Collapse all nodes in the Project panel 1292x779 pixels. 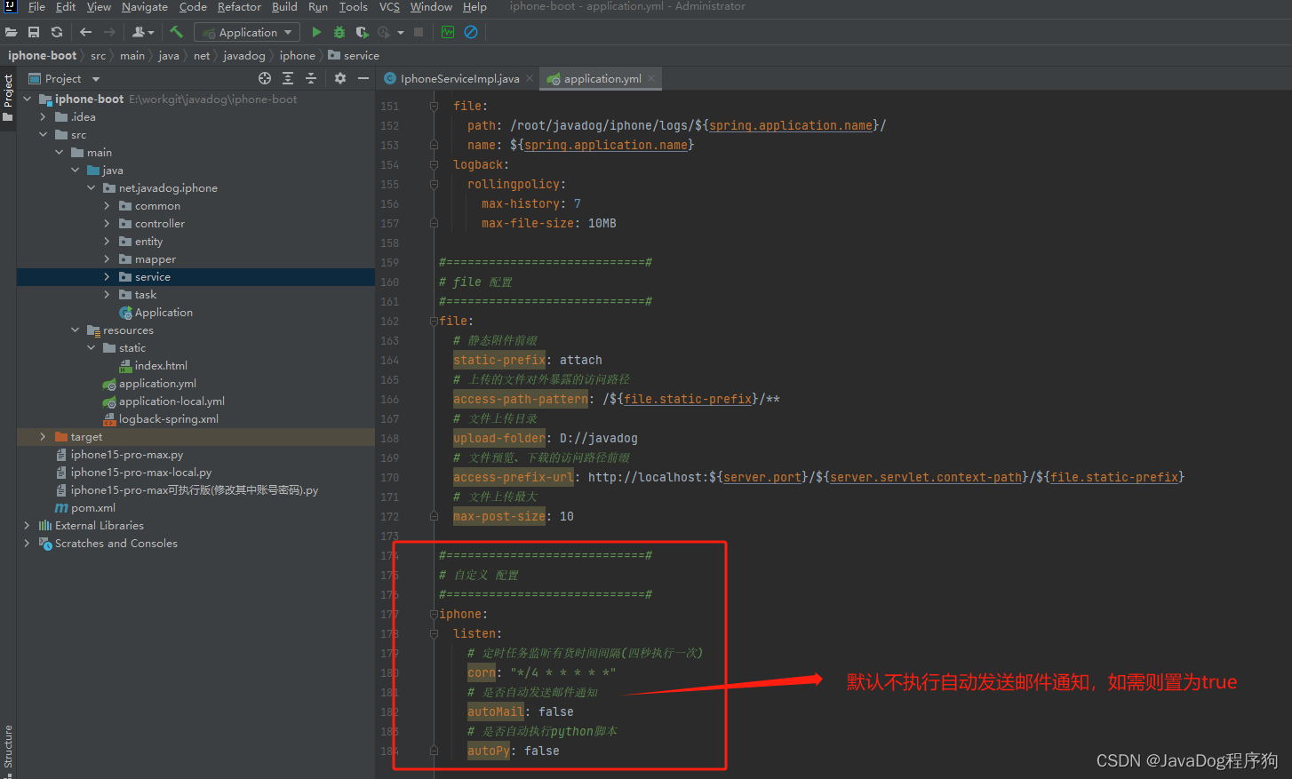310,78
